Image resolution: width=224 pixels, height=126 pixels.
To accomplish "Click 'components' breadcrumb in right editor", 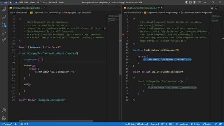I will tap(135, 13).
